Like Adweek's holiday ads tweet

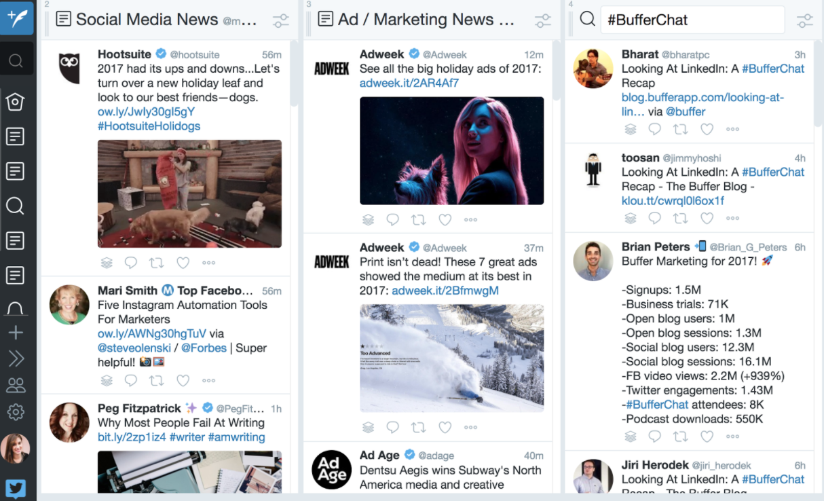tap(445, 219)
